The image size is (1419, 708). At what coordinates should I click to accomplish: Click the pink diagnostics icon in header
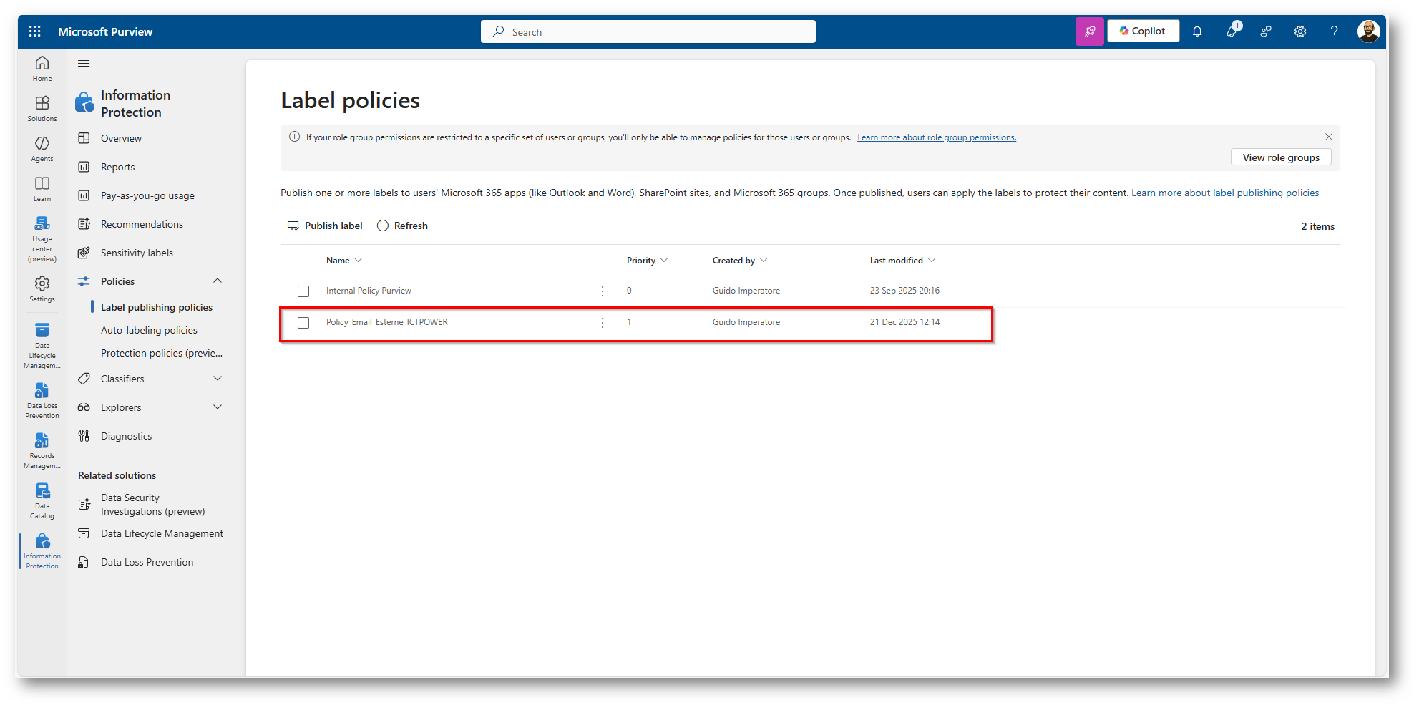1090,31
